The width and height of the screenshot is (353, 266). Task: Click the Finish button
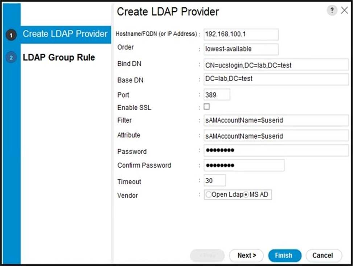coord(284,255)
